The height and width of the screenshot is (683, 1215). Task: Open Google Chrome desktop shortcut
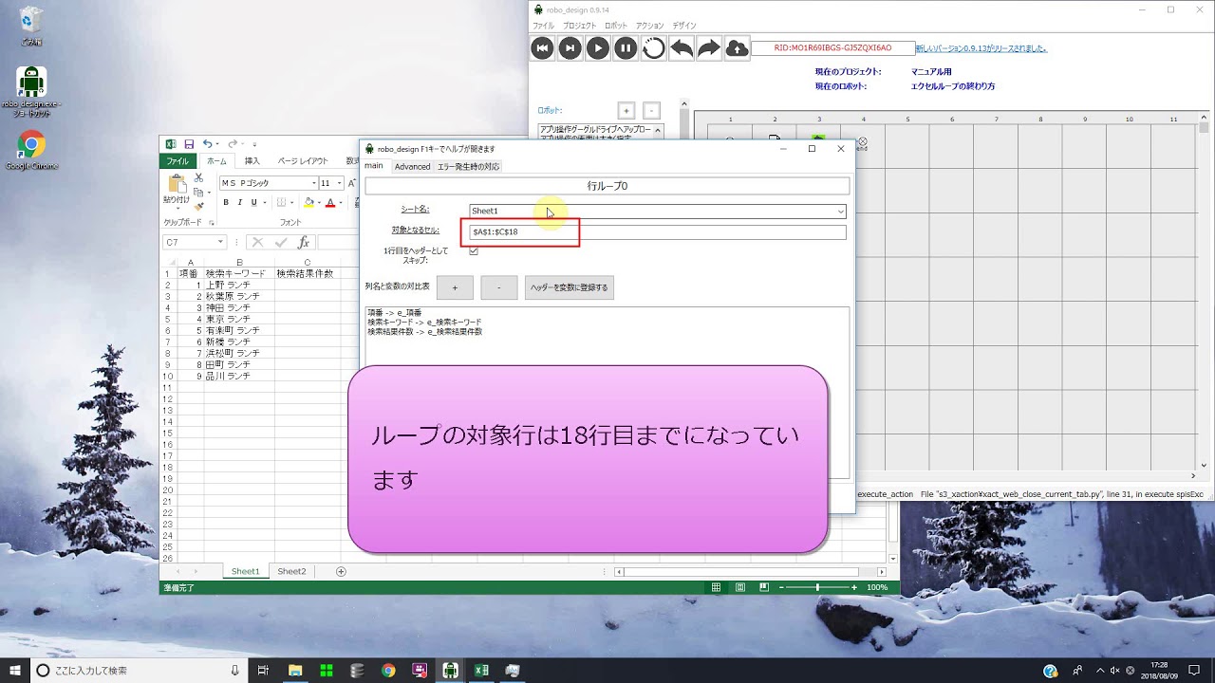click(31, 151)
